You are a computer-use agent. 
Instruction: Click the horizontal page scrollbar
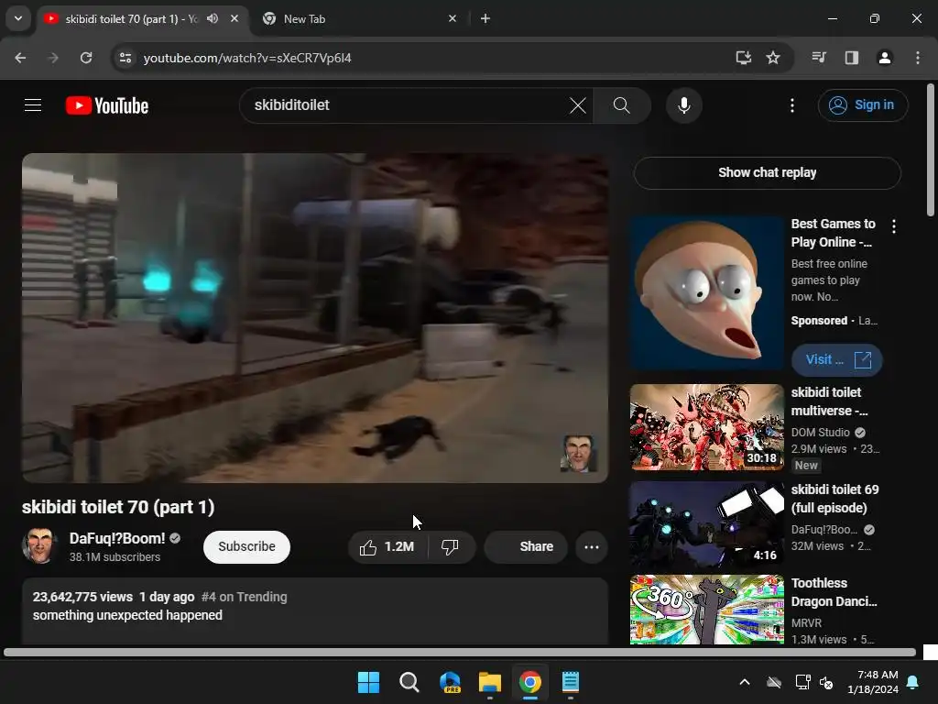[x=460, y=653]
